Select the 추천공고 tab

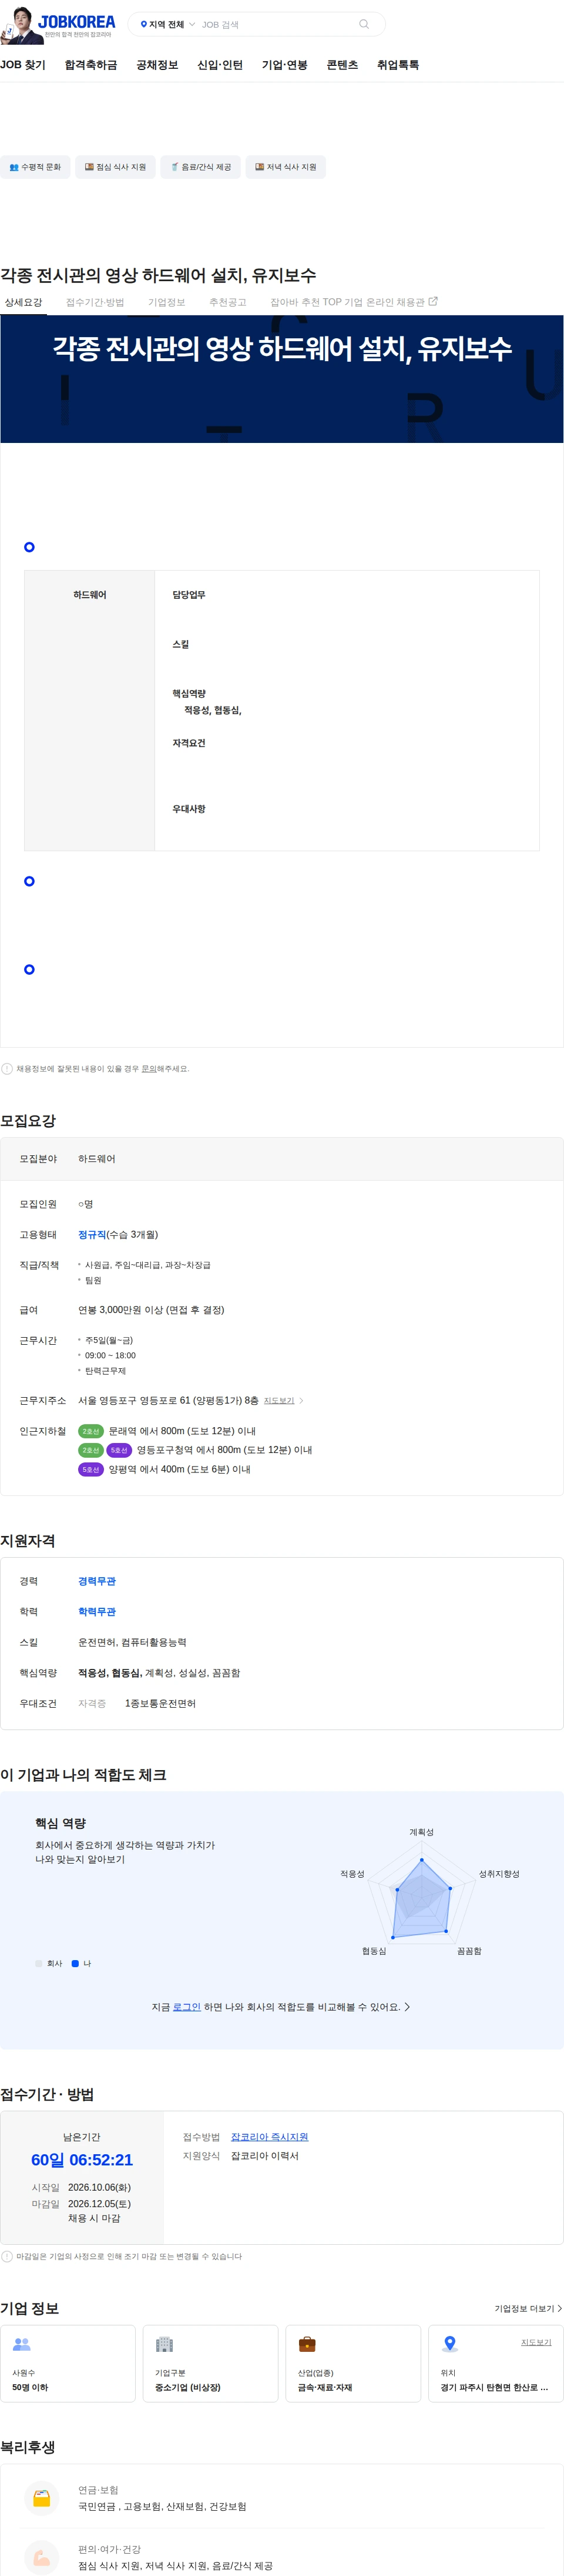coord(227,302)
